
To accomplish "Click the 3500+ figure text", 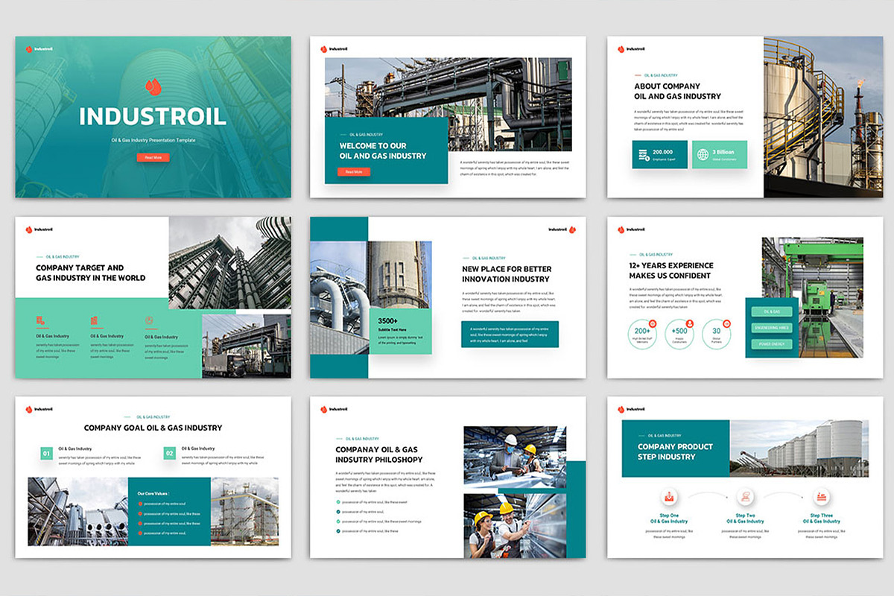I will coord(387,321).
